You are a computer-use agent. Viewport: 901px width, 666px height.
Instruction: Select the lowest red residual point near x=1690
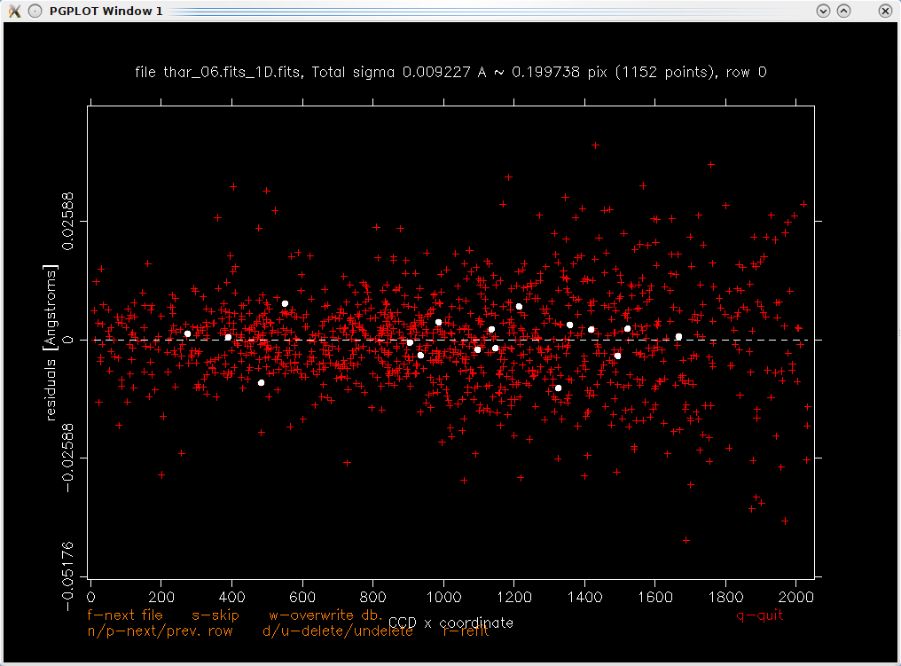[686, 540]
